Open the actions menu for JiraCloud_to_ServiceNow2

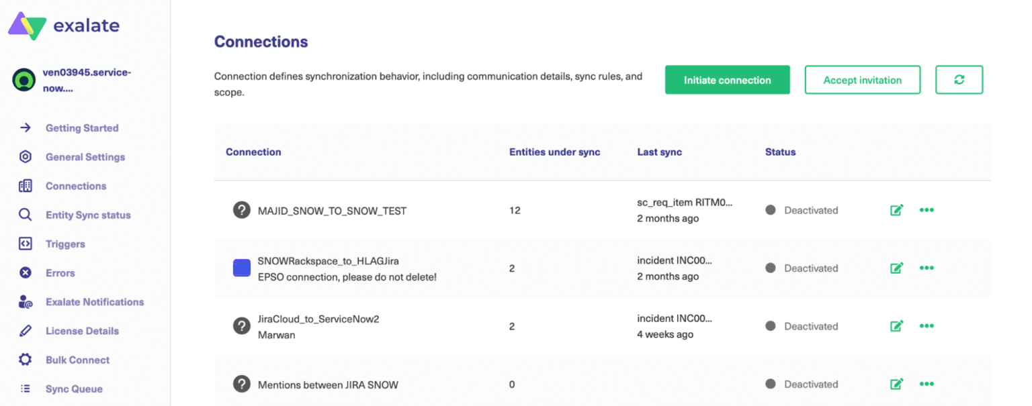[x=927, y=325]
